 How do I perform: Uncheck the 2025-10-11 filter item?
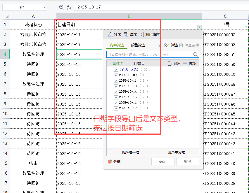click(x=116, y=80)
